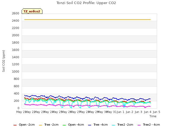Click the 2200 y-axis tick label
Viewport: 173px width, 130px height.
click(x=16, y=28)
